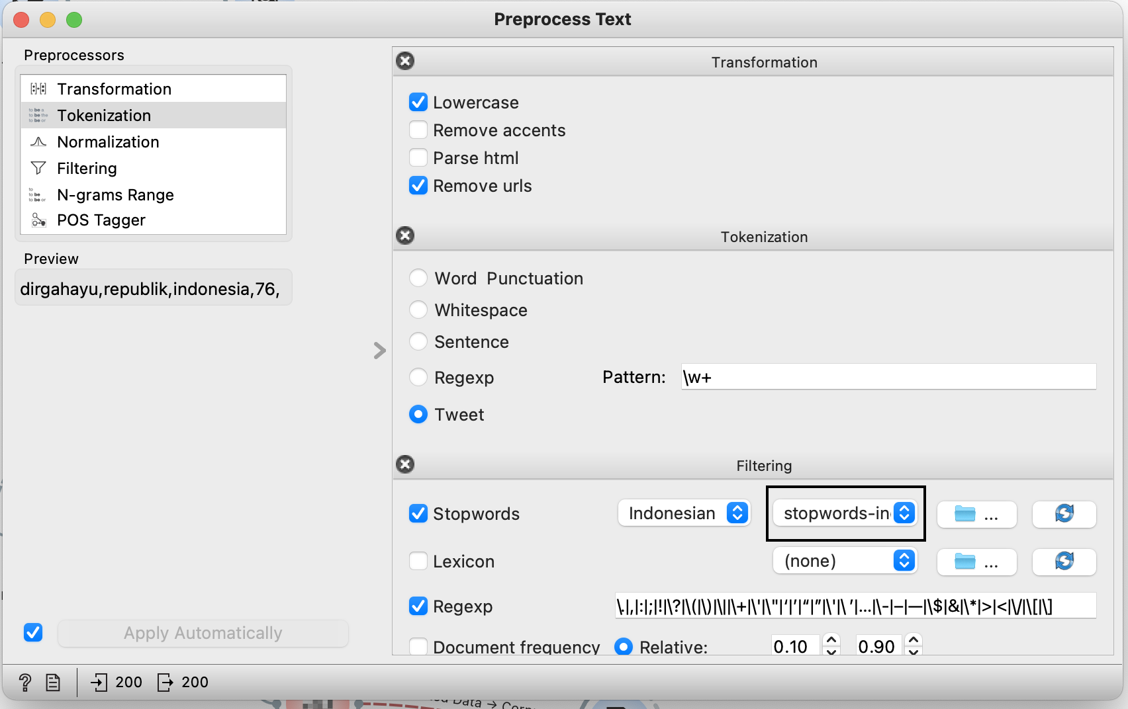Click the Regexp filter pattern field
Viewport: 1128px width, 709px height.
point(855,606)
